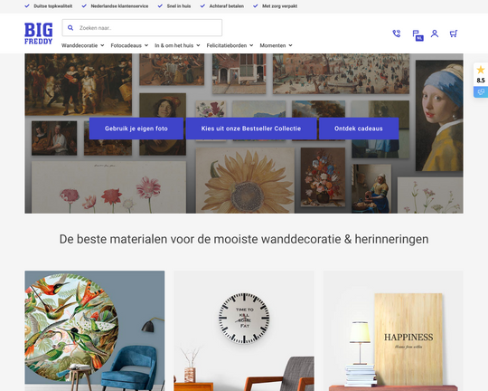Viewport: 488px width, 391px height.
Task: Click 'Kies uit onze Bestseller Collectie' button
Action: (251, 129)
